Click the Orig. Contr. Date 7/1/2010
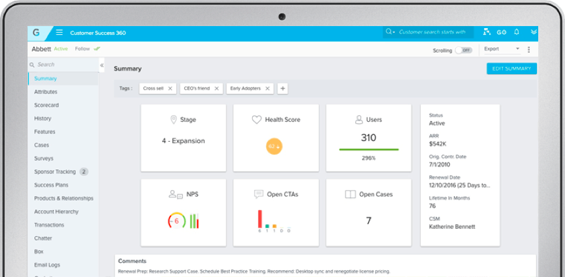This screenshot has height=277, width=565. (x=440, y=165)
